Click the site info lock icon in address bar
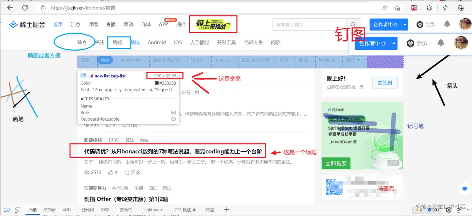 pos(43,8)
